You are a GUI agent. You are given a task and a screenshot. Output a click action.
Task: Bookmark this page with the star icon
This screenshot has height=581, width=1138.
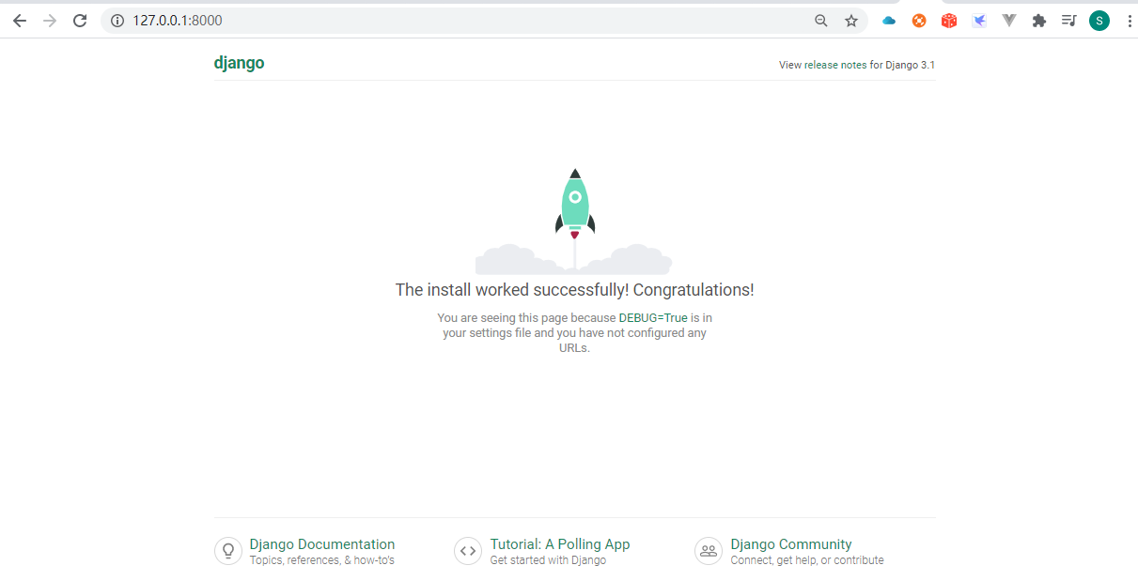851,21
